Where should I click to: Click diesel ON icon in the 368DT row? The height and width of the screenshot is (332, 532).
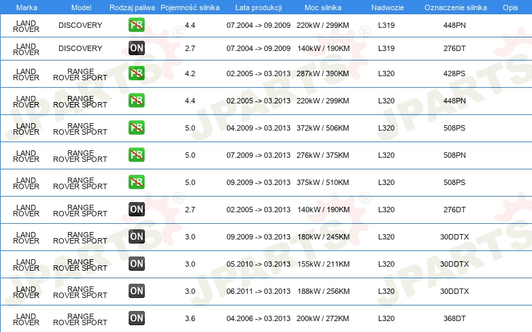point(136,318)
